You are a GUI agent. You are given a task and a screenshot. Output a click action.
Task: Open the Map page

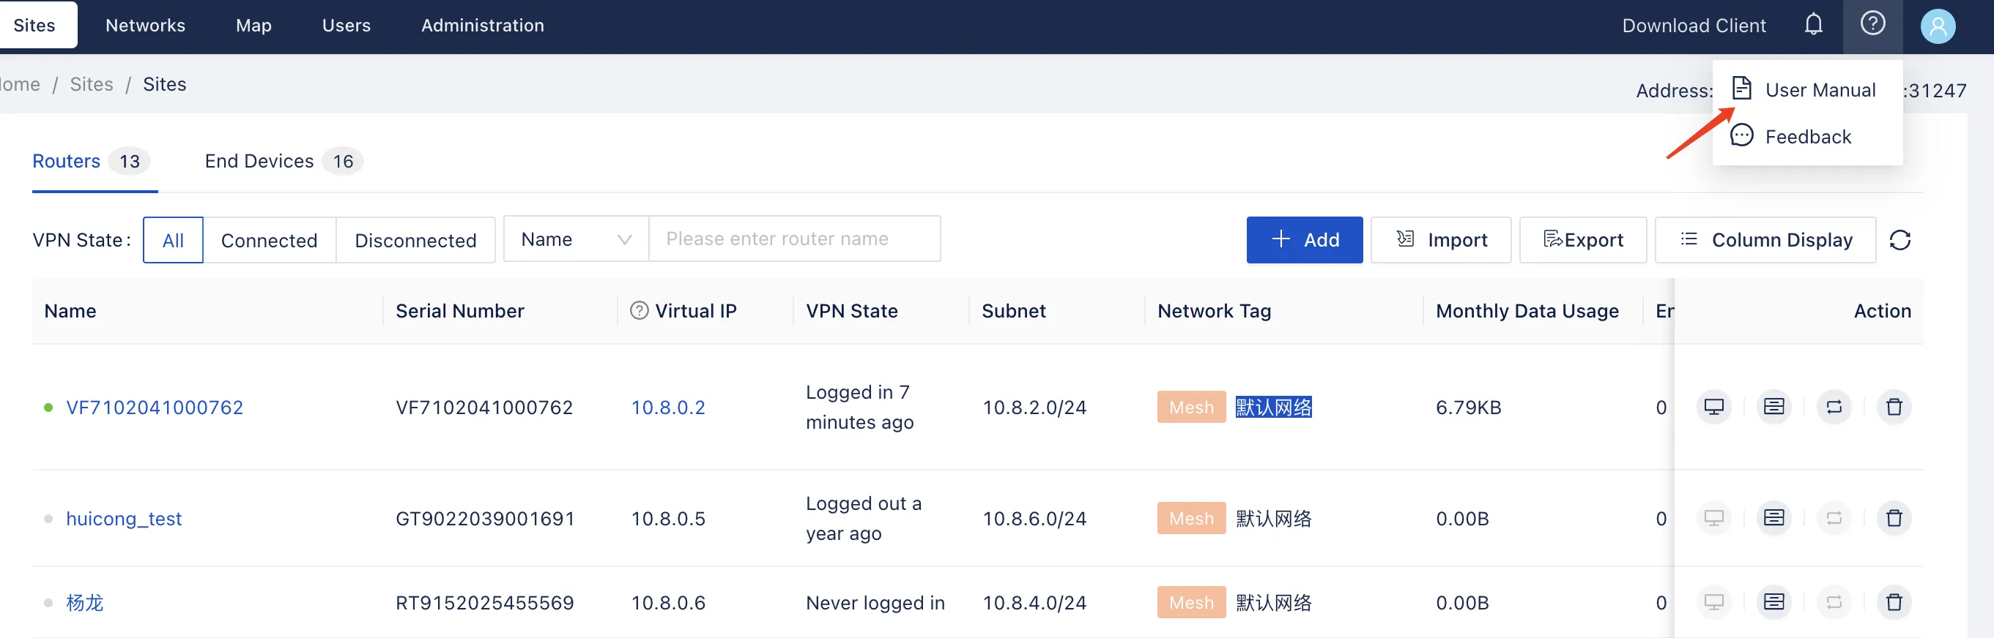pyautogui.click(x=254, y=26)
